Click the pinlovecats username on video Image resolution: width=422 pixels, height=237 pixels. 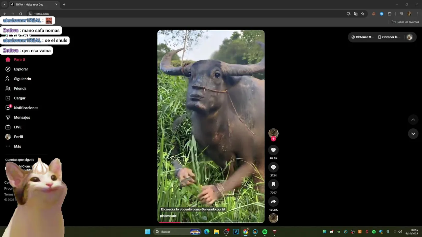click(168, 216)
